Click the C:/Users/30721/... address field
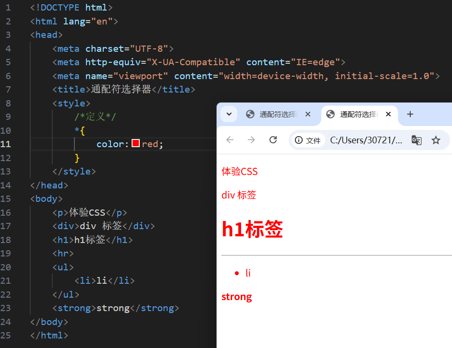The image size is (452, 348). pyautogui.click(x=366, y=140)
